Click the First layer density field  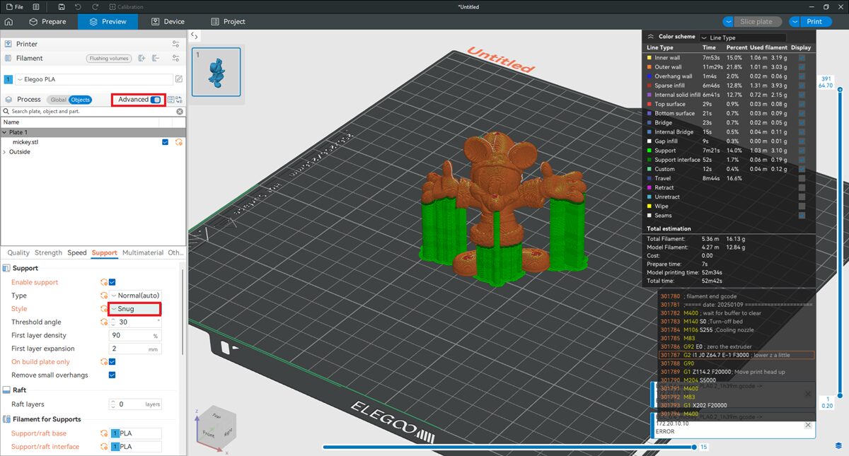(x=135, y=335)
